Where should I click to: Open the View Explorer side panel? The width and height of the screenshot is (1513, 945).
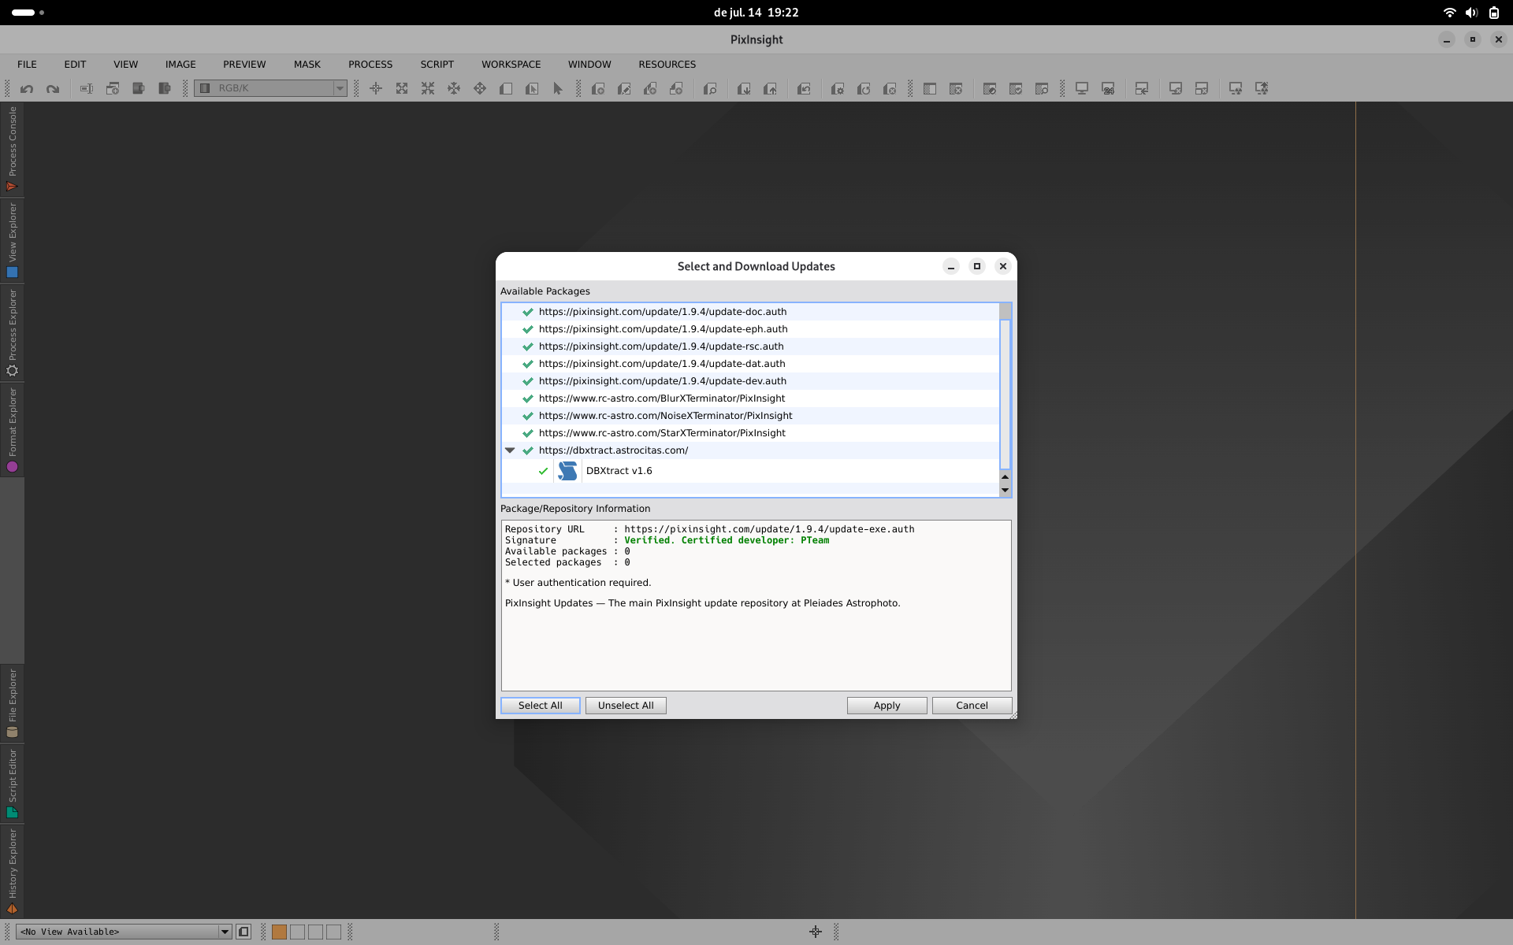point(12,240)
